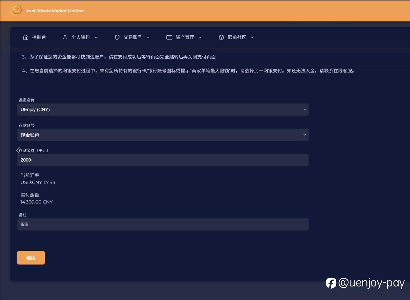Viewport: 410px width, 300px height.
Task: Click the 存款账号 label
Action: (27, 126)
